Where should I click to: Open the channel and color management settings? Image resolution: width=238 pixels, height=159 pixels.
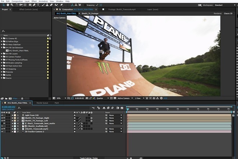point(94,98)
